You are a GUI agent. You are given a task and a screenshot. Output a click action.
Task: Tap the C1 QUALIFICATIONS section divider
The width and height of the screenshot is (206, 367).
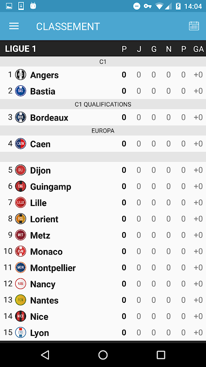click(103, 105)
